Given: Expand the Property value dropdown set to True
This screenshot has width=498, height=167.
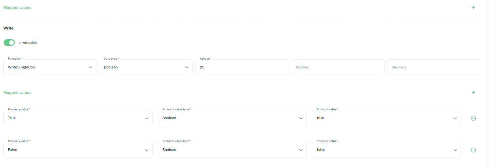Looking at the screenshot, I should click(x=78, y=118).
